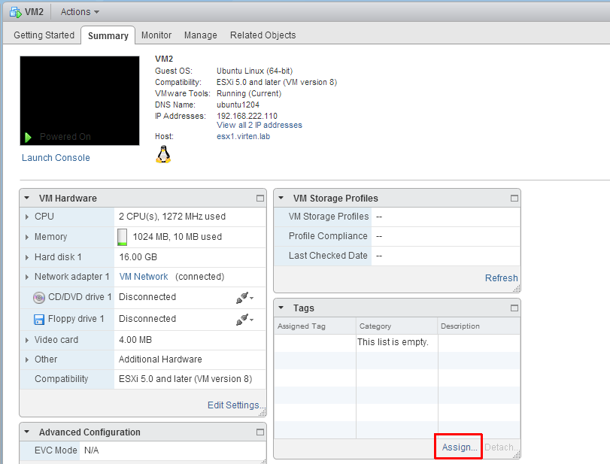Expand the Other hardware row
The width and height of the screenshot is (610, 464).
27,359
